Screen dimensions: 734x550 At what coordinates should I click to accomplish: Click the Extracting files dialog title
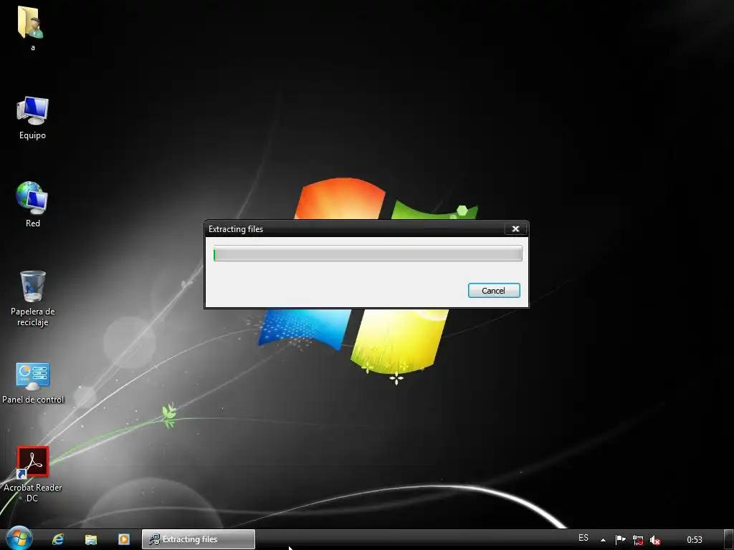(236, 229)
